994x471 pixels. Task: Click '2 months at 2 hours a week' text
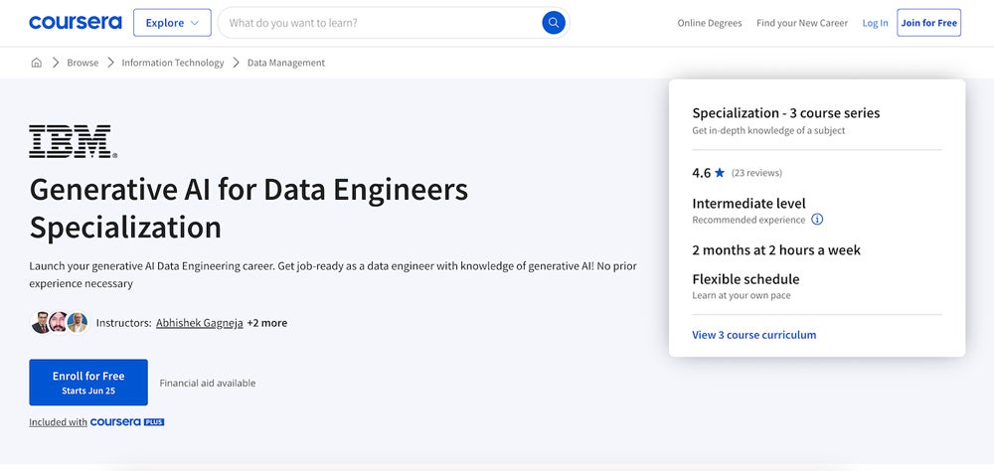[x=776, y=249]
